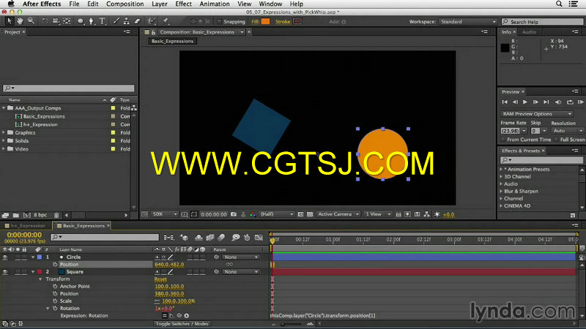
Task: Toggle the Snapping checkbox
Action: click(x=219, y=22)
